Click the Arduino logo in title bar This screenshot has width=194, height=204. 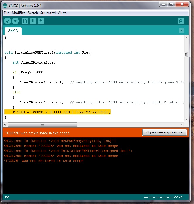tap(5, 6)
